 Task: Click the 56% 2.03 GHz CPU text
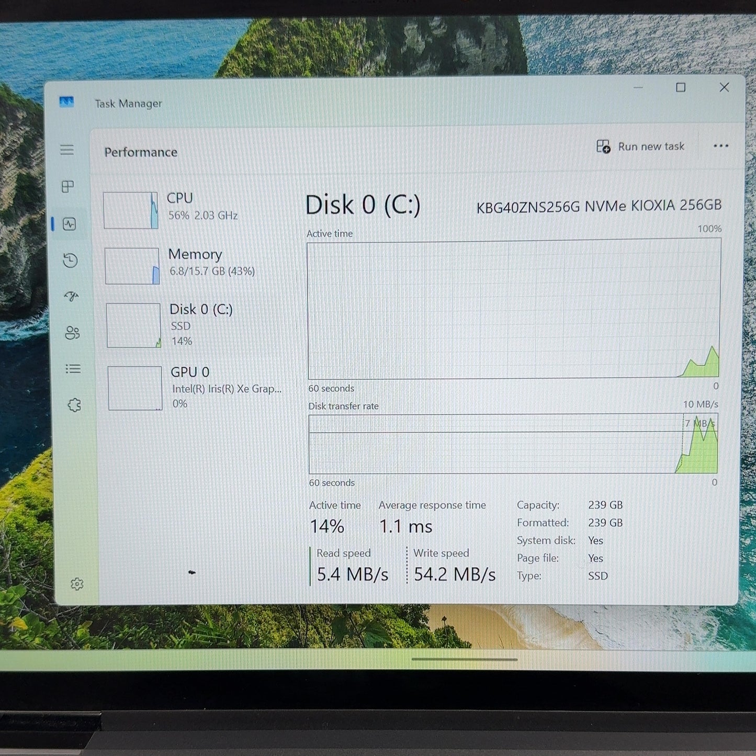point(203,216)
